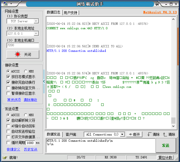180x162 pixels.
Task: Switch to the 用户支持 tab
Action: coord(70,13)
